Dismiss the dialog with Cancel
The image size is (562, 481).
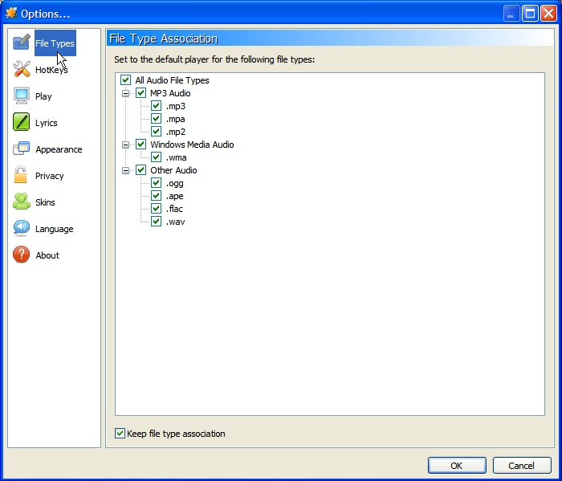[x=522, y=465]
